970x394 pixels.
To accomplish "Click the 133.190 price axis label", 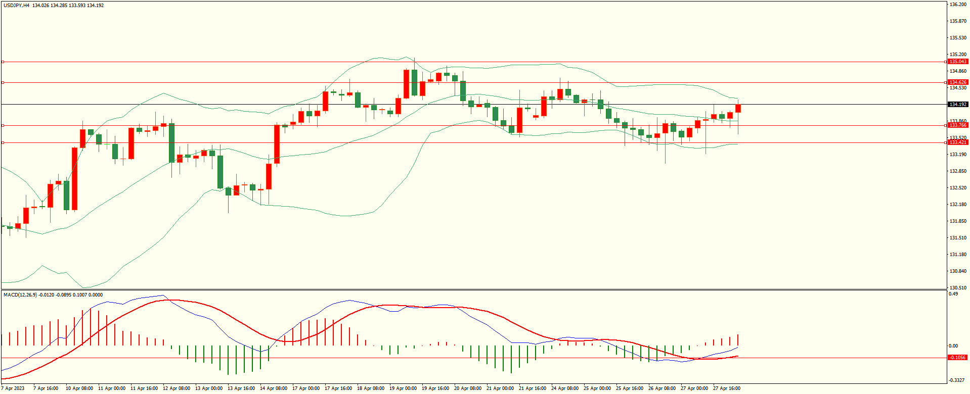I will [958, 155].
